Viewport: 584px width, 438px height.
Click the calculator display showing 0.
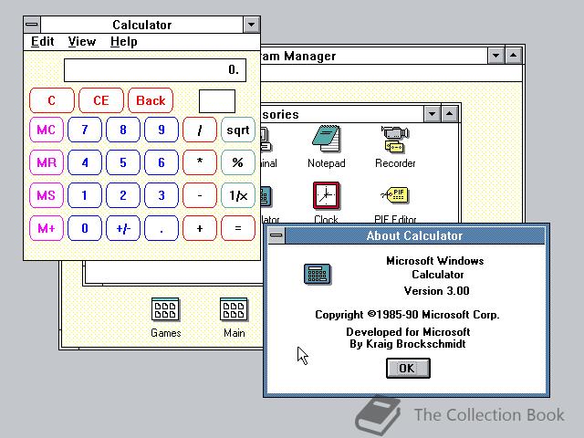[155, 70]
